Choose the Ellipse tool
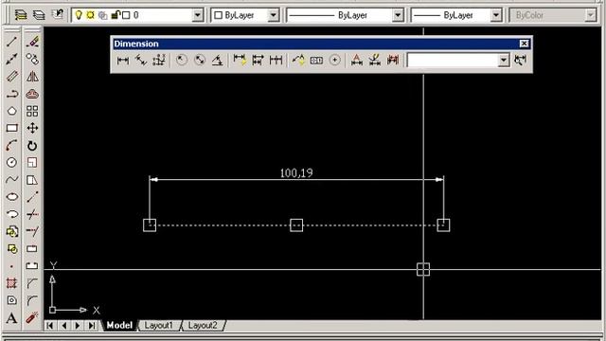Viewport: 606px width, 341px height. tap(12, 197)
